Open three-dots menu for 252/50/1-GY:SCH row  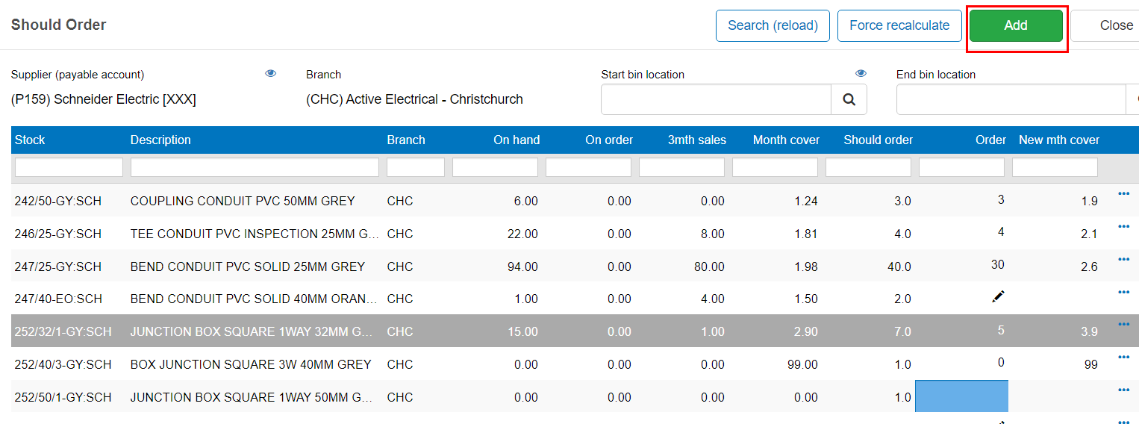point(1124,390)
